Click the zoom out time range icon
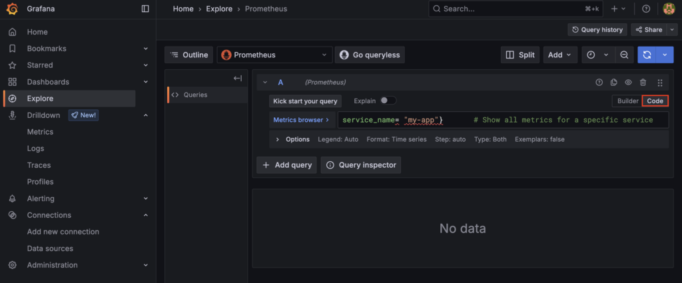 click(624, 55)
